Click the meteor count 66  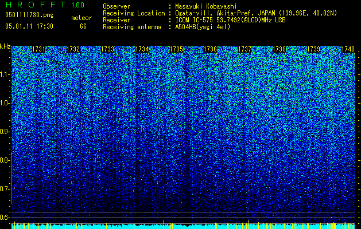[x=83, y=26]
